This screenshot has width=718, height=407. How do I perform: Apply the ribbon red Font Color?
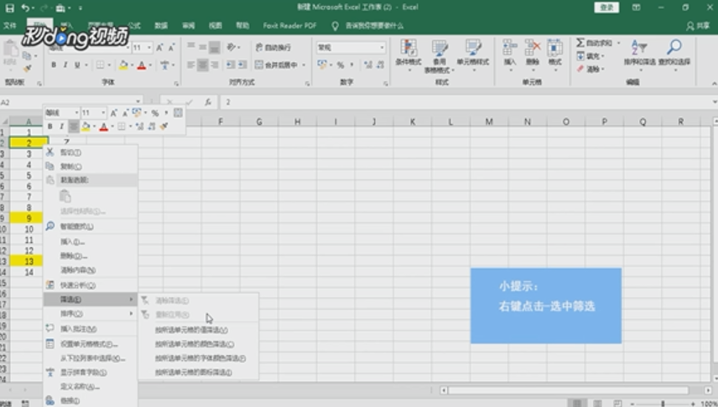(x=142, y=65)
